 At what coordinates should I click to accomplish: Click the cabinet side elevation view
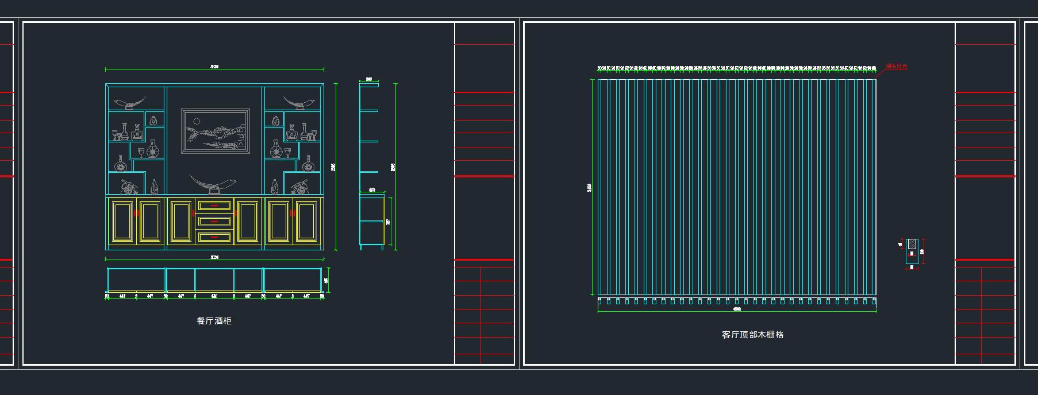pyautogui.click(x=371, y=166)
